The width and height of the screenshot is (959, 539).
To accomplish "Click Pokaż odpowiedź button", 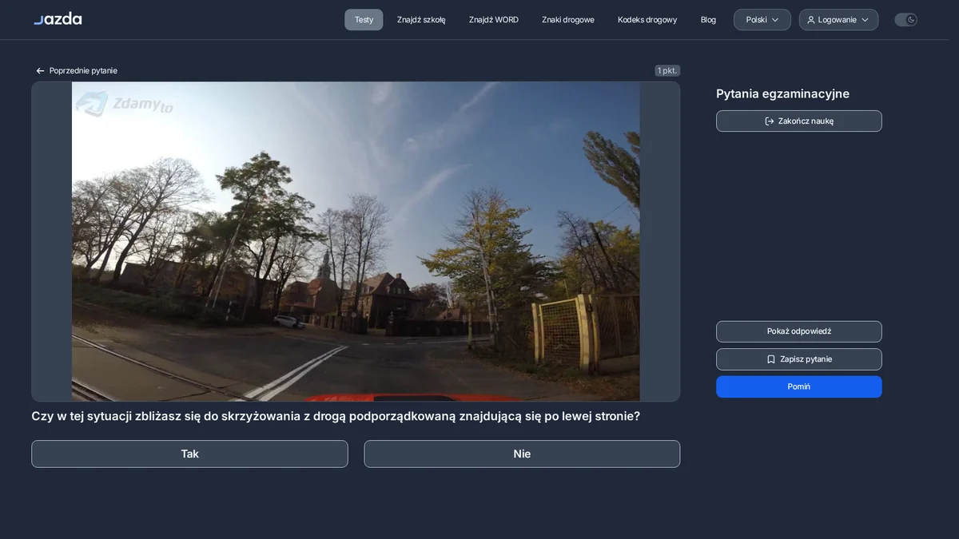I will 799,331.
